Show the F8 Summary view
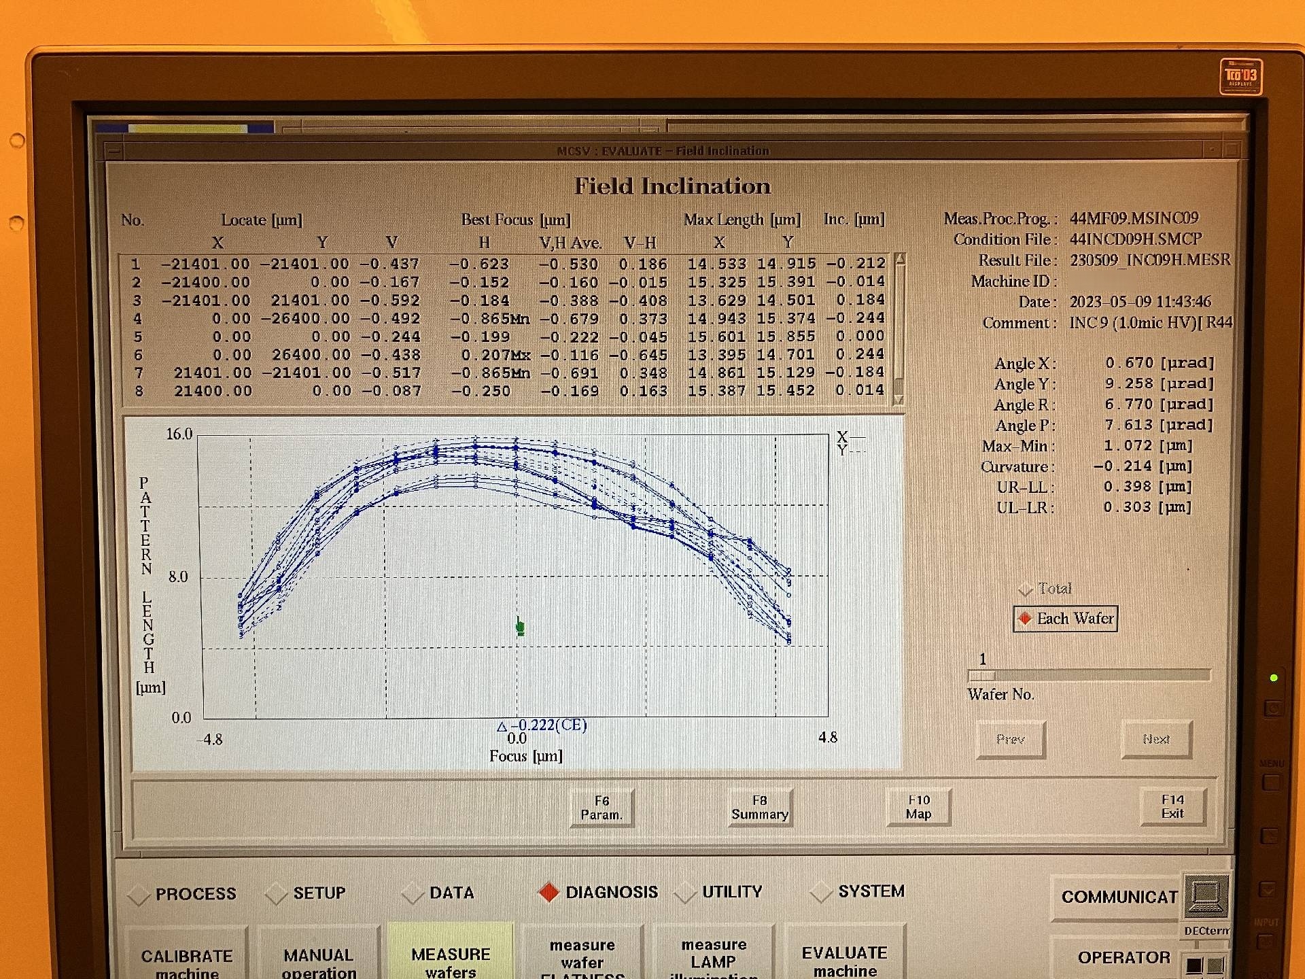 [760, 808]
